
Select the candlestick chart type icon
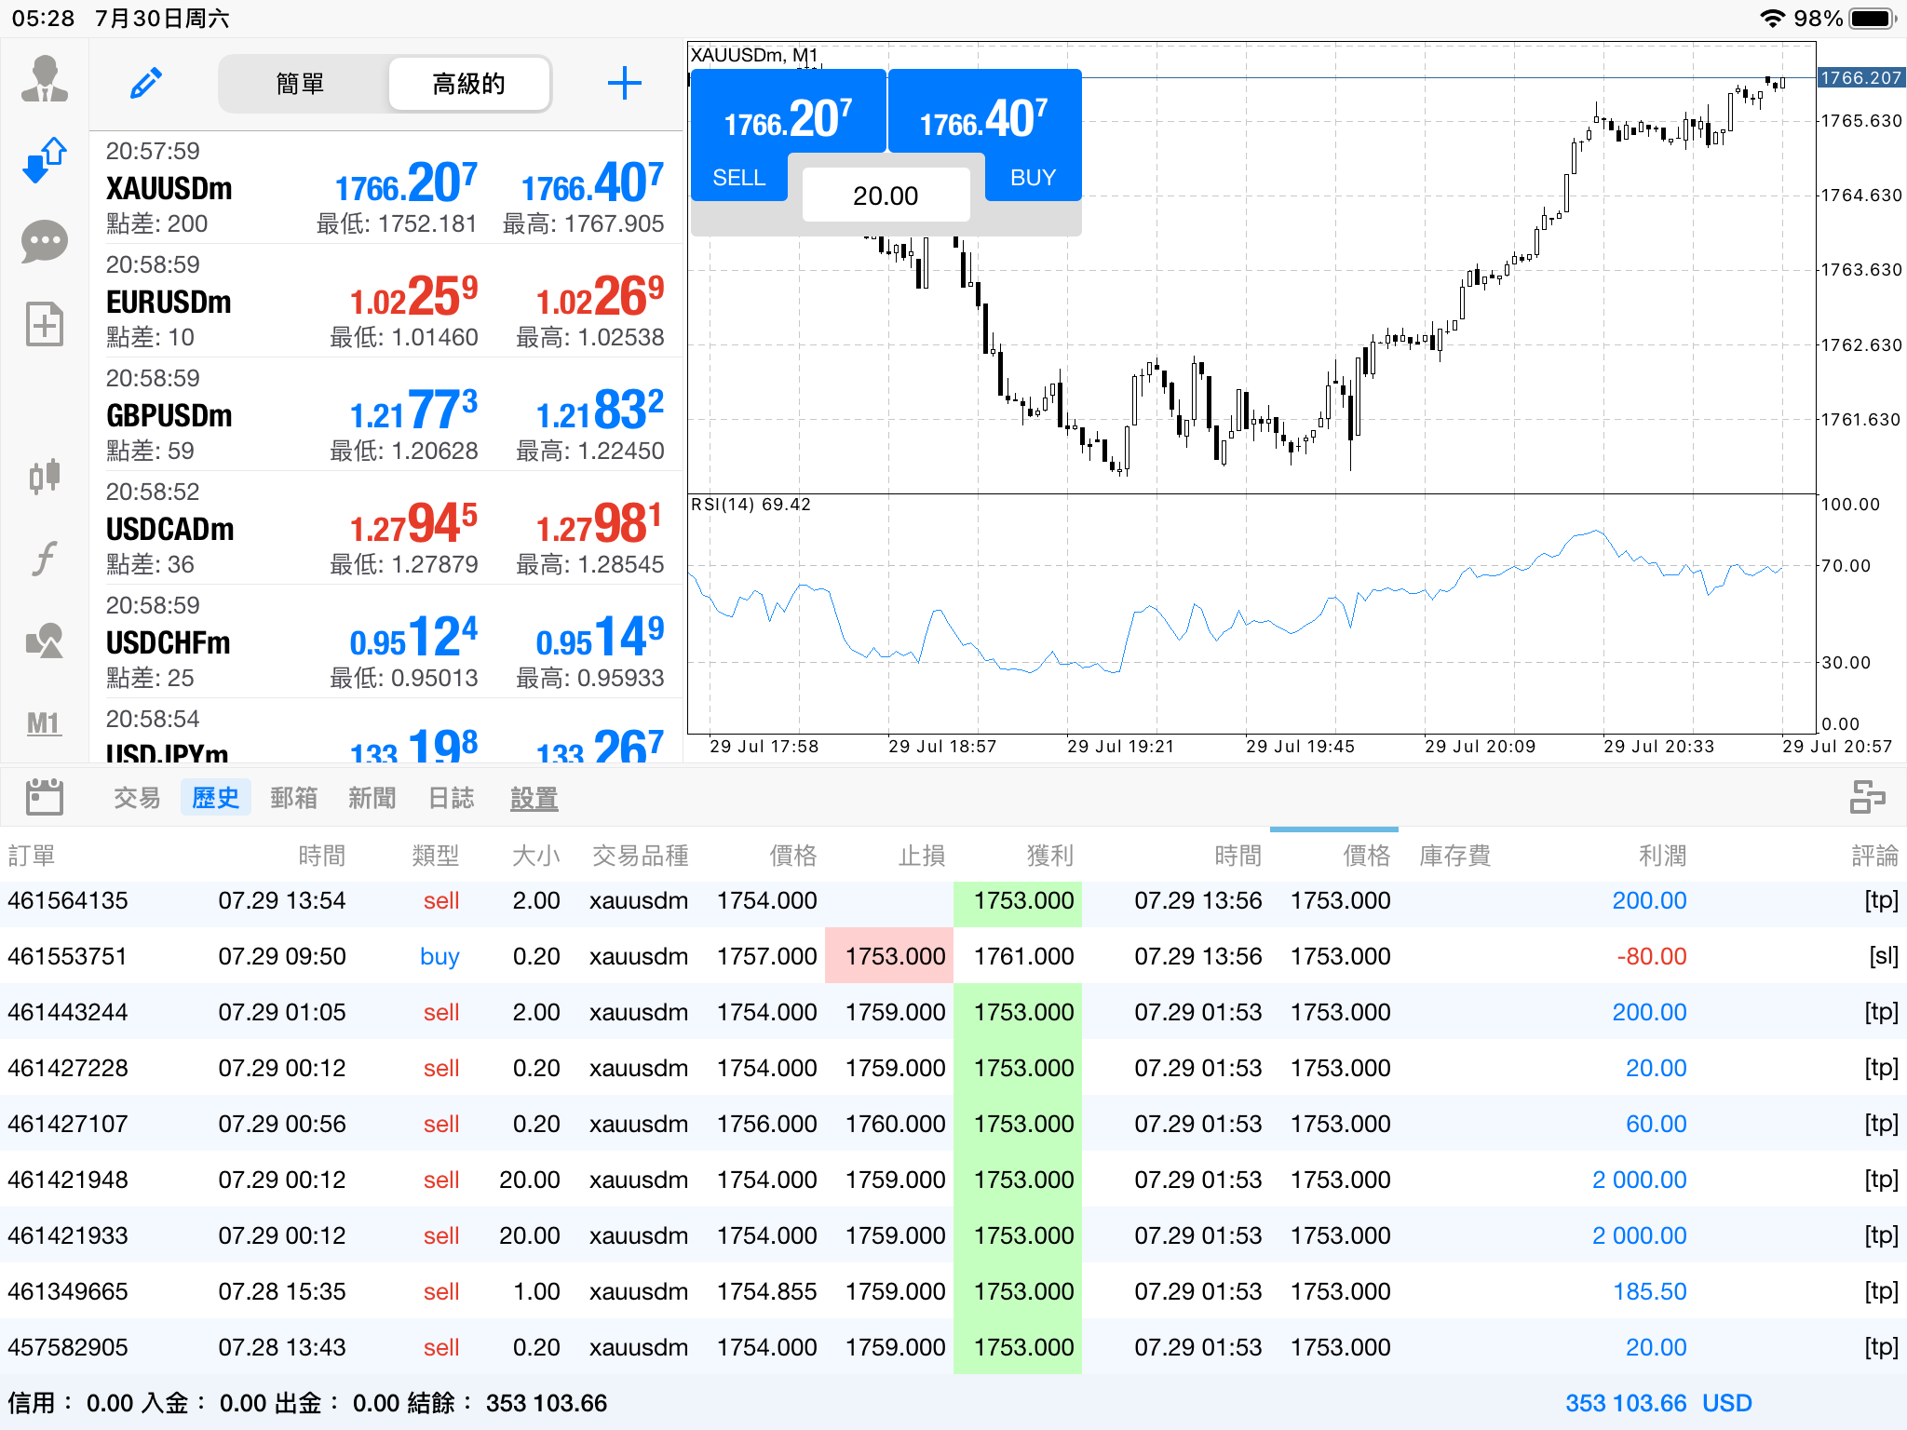(44, 476)
